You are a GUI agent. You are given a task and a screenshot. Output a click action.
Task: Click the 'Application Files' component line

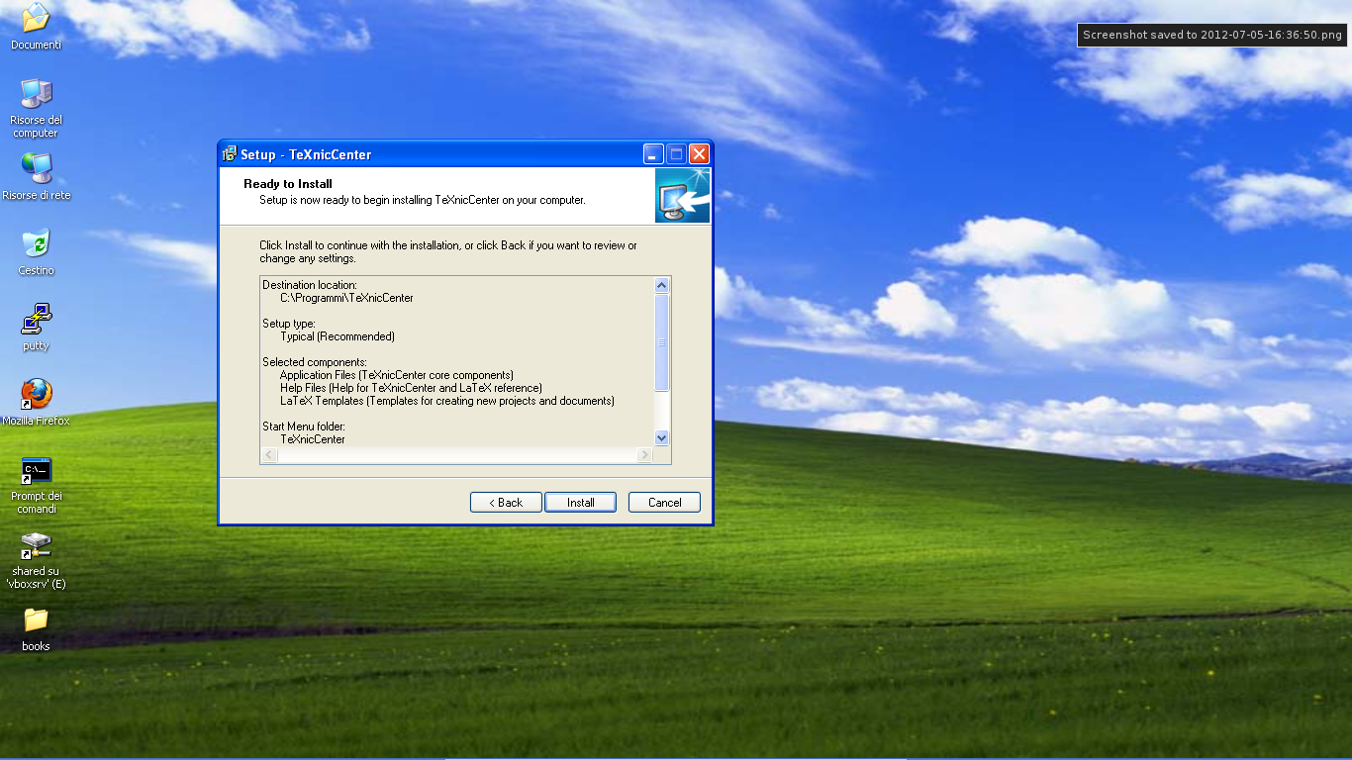397,375
